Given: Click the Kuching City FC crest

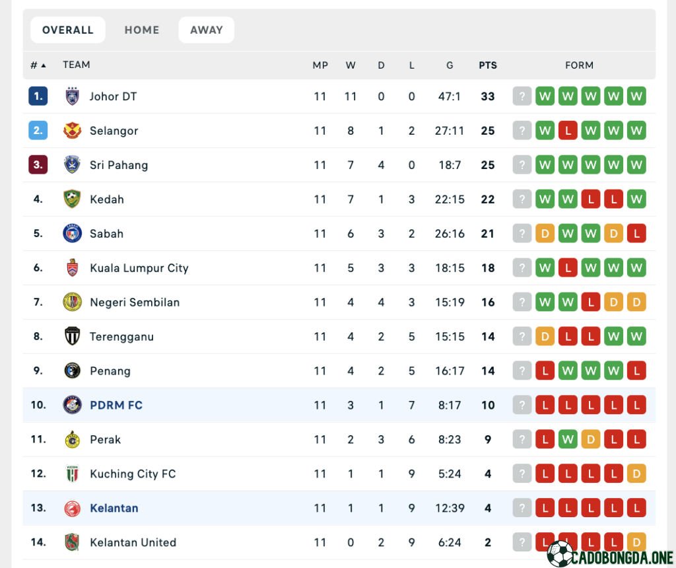Looking at the screenshot, I should [72, 474].
